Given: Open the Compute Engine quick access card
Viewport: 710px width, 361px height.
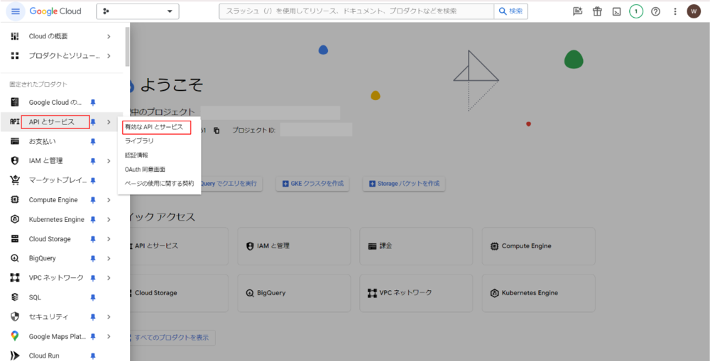Looking at the screenshot, I should click(x=538, y=246).
